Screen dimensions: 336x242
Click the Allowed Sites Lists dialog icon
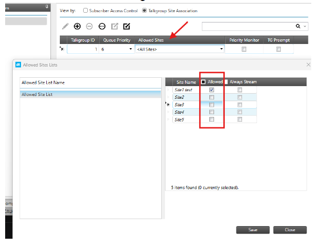pyautogui.click(x=18, y=65)
